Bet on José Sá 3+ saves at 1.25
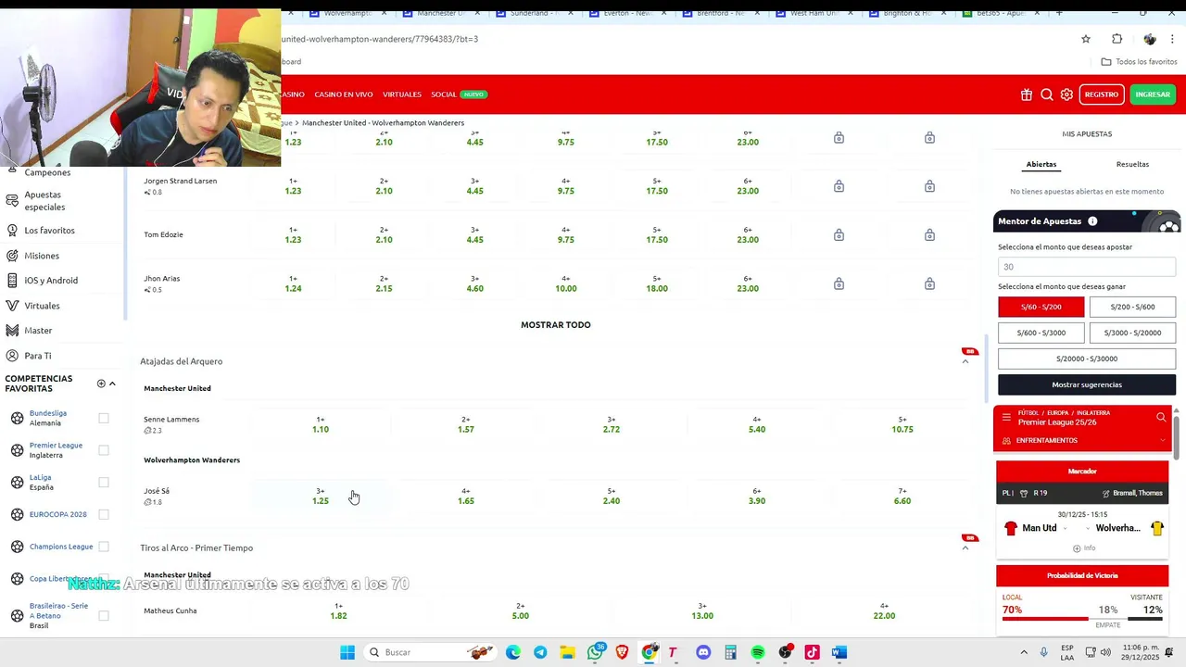Screen dimensions: 1186x667 [321, 497]
